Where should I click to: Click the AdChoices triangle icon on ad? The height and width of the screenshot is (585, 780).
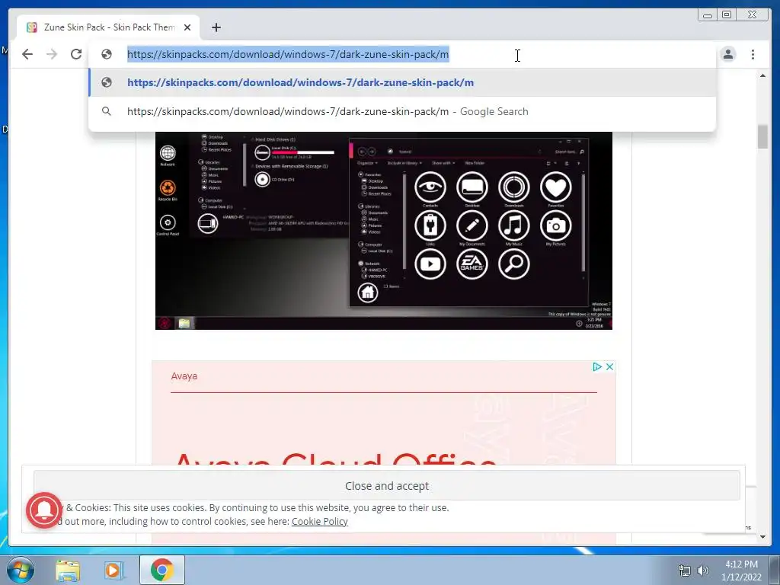point(597,366)
